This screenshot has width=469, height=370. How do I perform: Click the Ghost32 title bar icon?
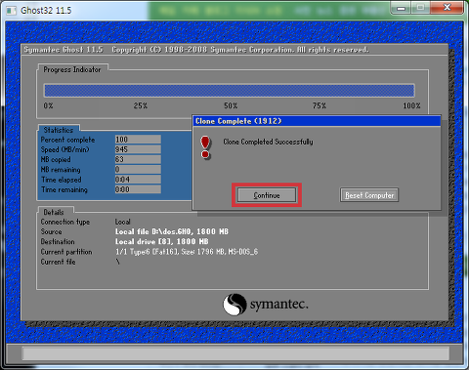12,11
